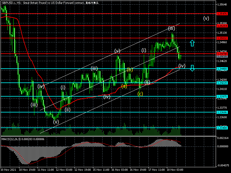Select the yellow (c) wave label
Viewport: 231px width, 173px height.
coord(140,94)
